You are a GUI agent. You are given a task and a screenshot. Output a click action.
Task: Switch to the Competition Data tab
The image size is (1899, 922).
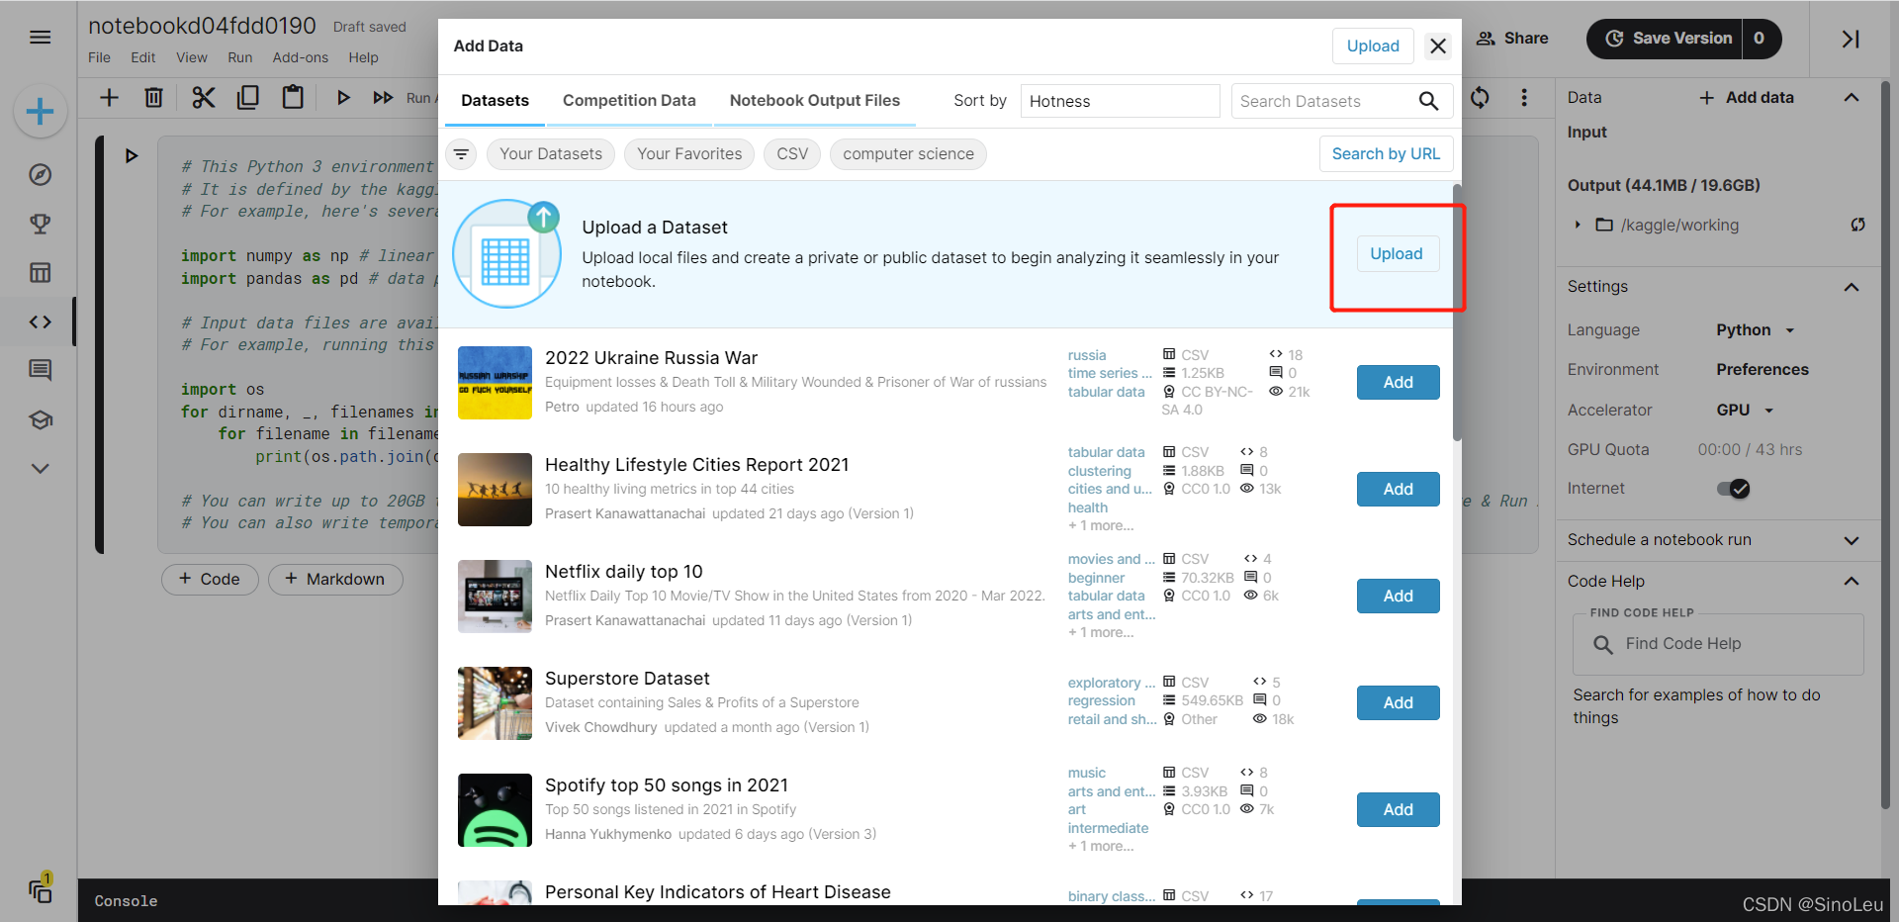coord(629,101)
